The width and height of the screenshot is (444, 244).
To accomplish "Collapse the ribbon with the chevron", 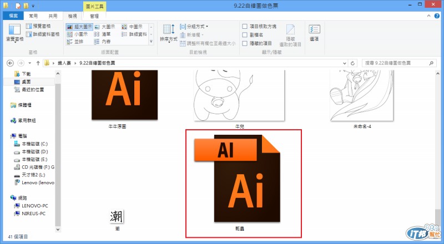I will (428, 16).
